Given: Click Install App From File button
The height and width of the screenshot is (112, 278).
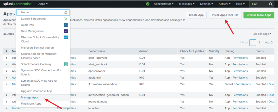Looking at the screenshot, I should pos(225,15).
